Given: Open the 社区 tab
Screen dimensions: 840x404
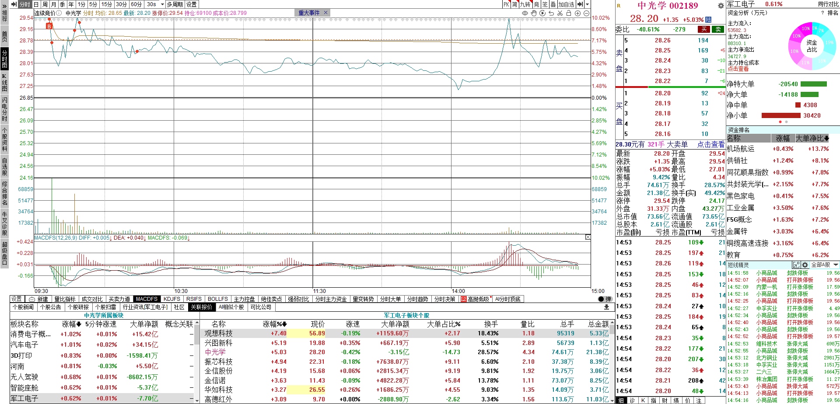Looking at the screenshot, I should tap(179, 307).
